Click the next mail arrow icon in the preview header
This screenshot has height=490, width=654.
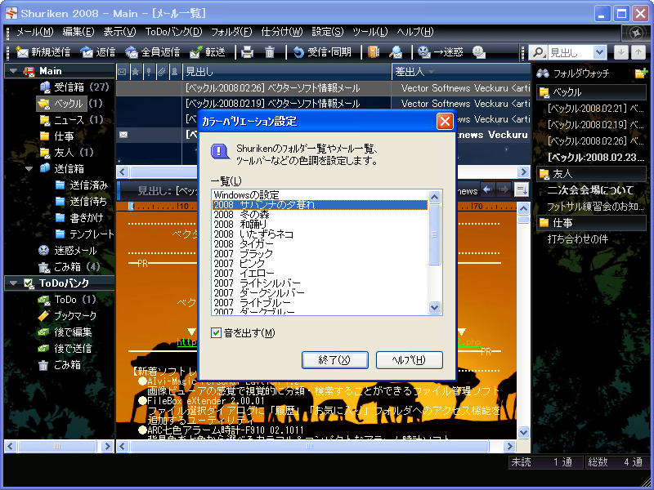504,190
